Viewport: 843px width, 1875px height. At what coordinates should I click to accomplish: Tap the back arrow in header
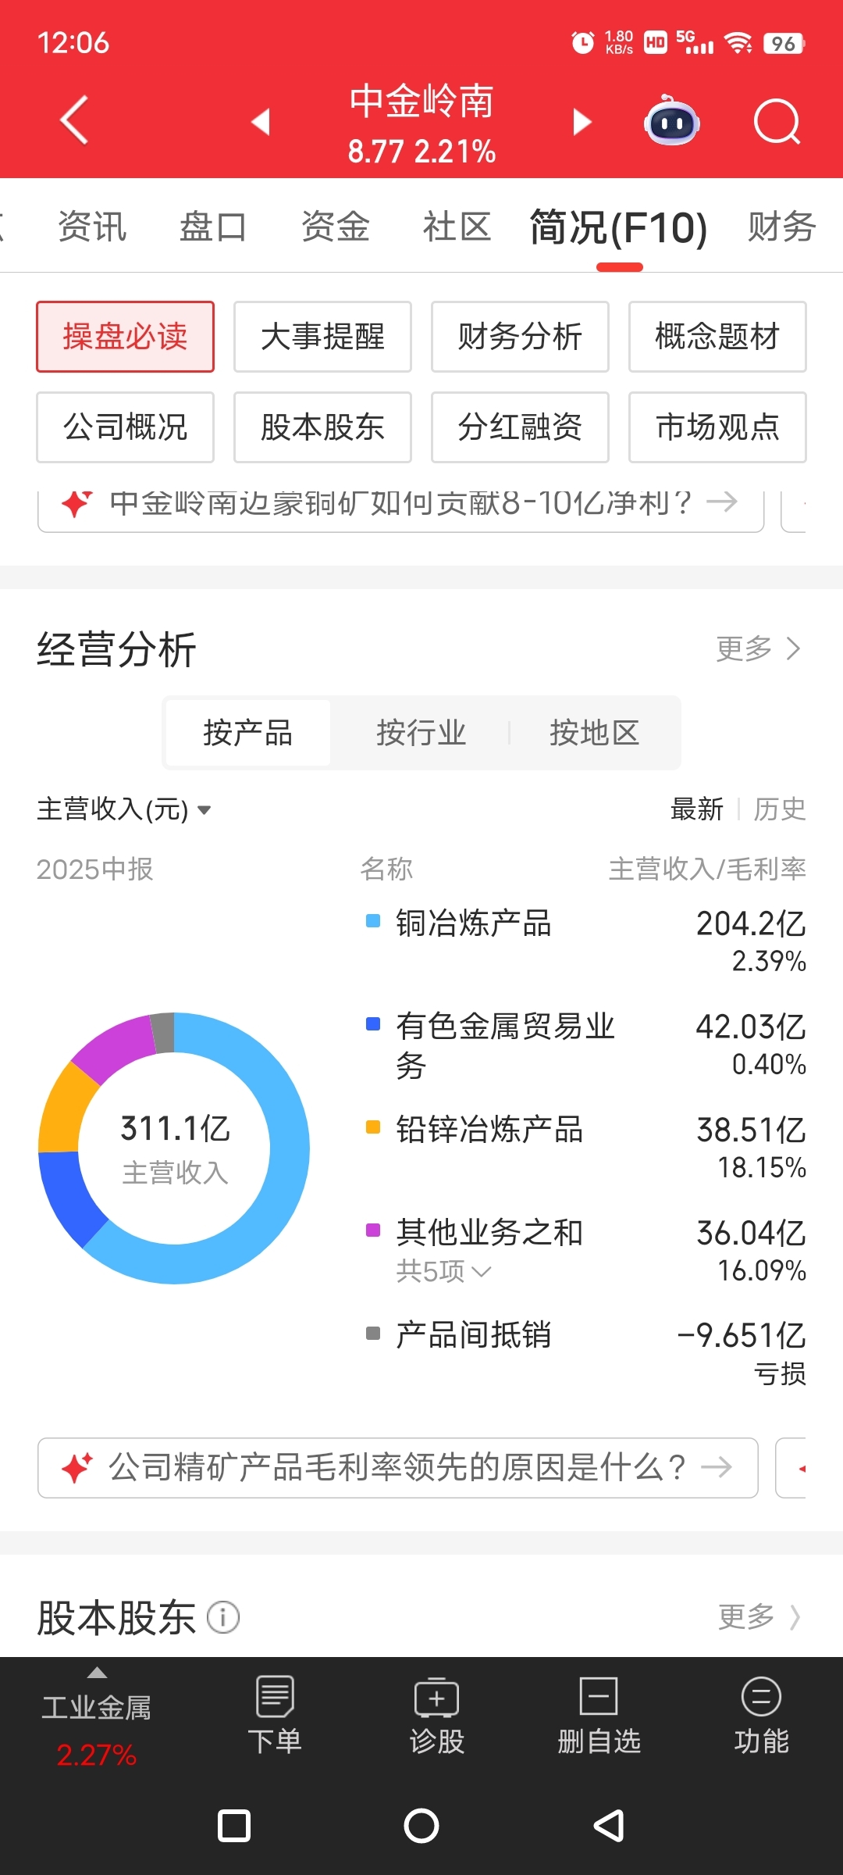pyautogui.click(x=74, y=121)
